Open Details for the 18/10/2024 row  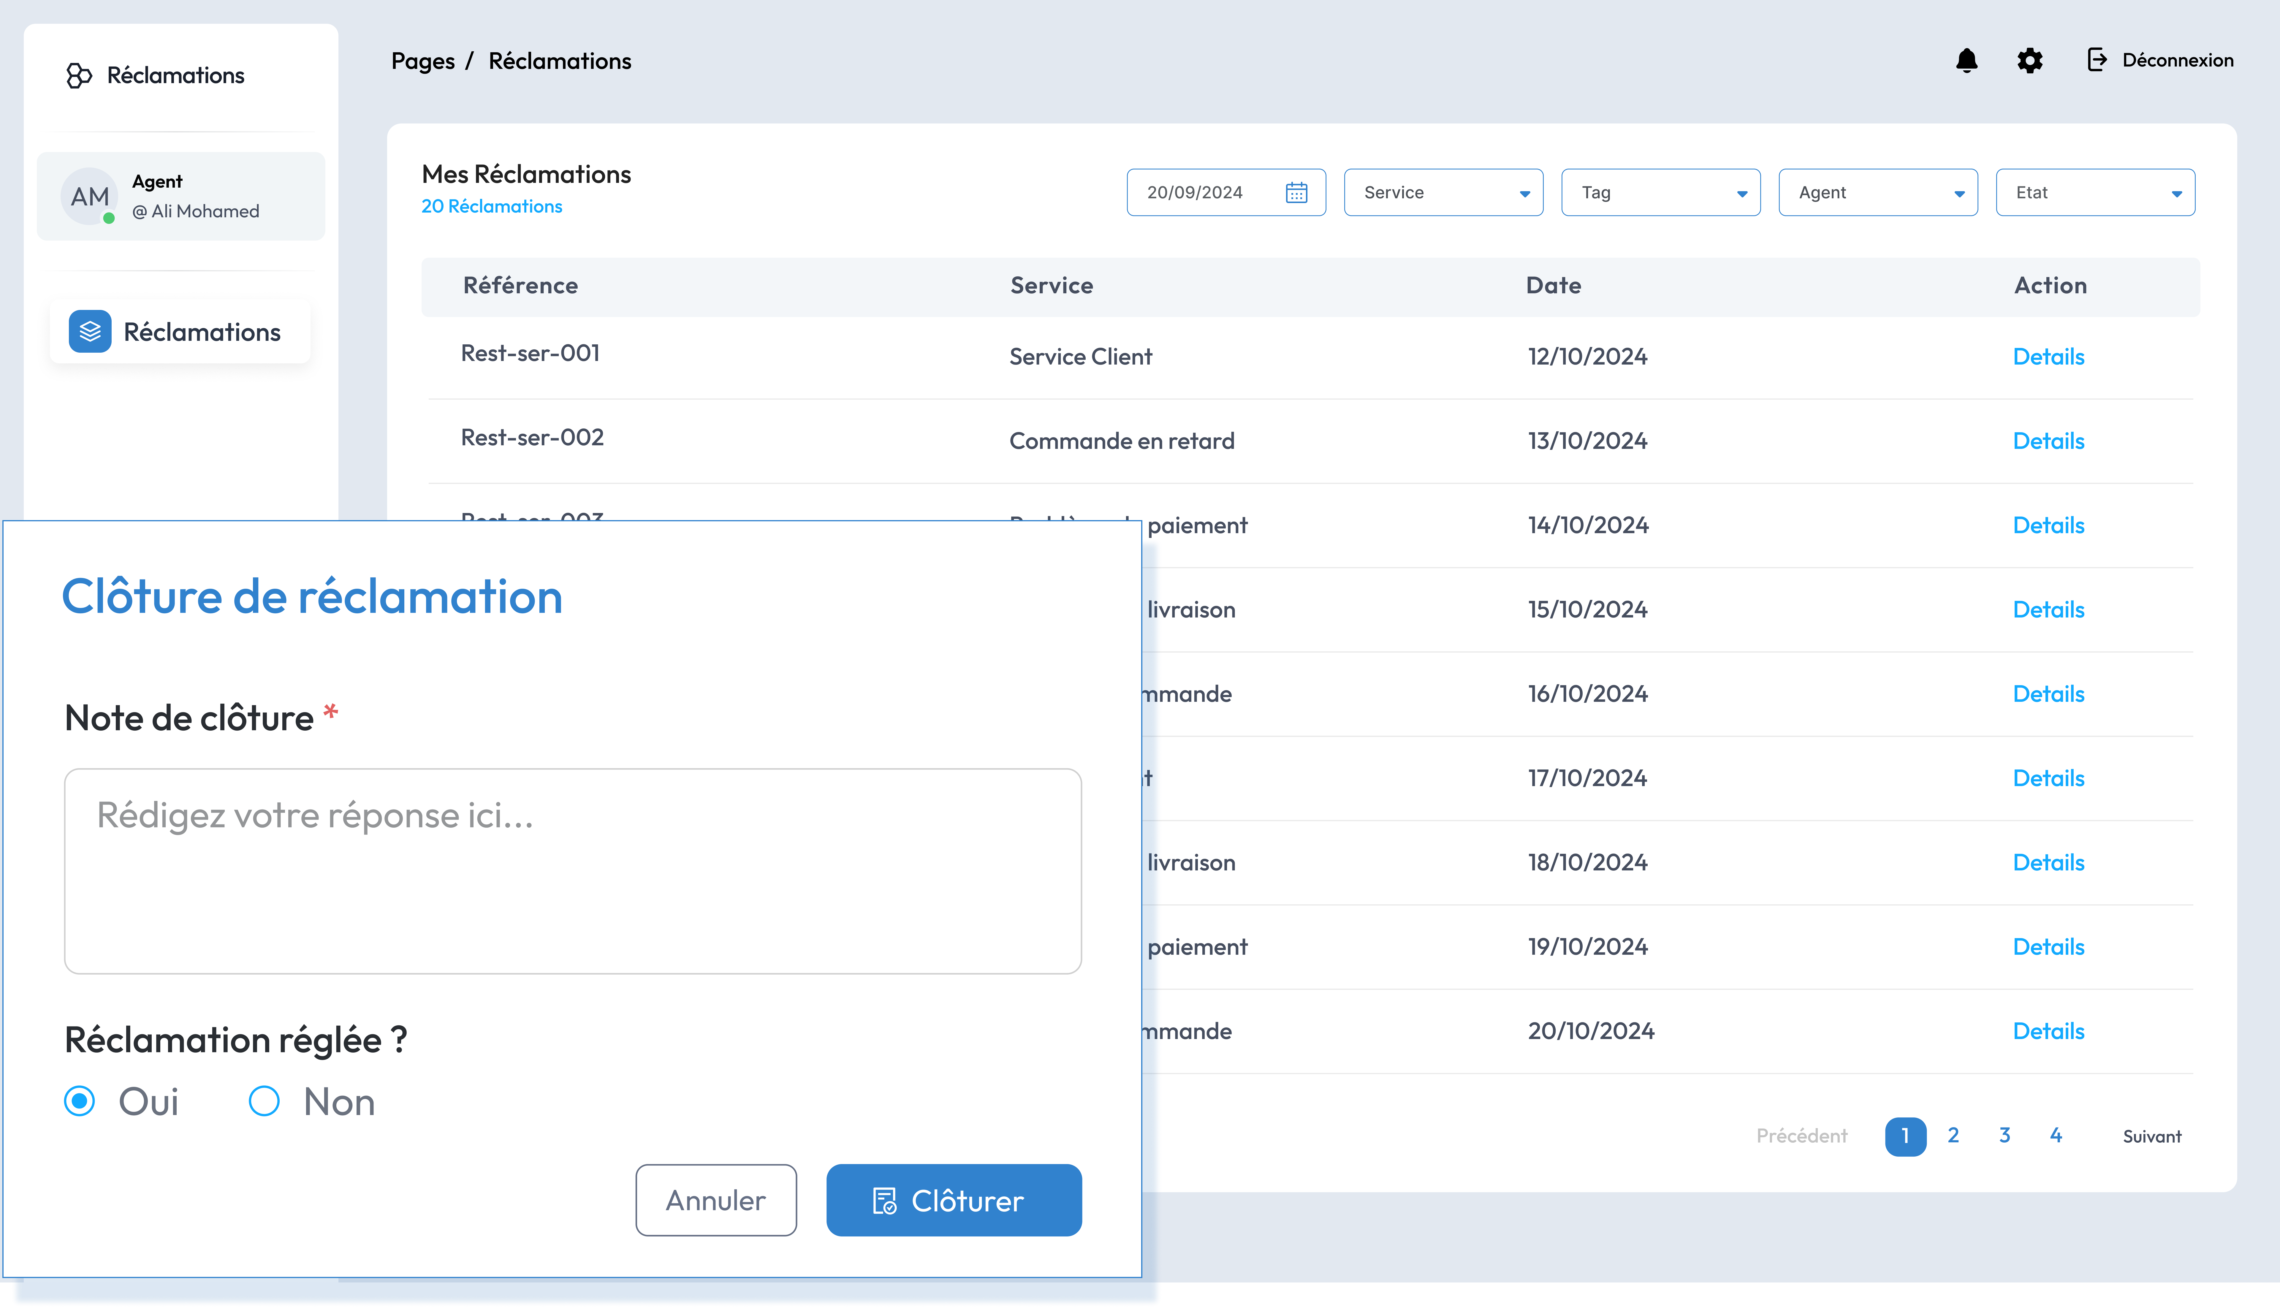point(2048,862)
